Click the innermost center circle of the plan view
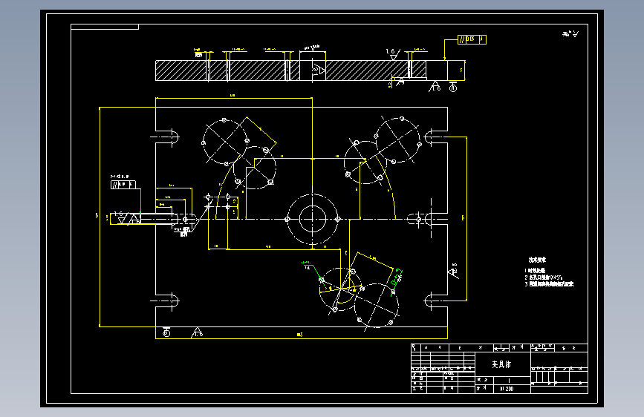Screen dimensions: 644x417 313,219
